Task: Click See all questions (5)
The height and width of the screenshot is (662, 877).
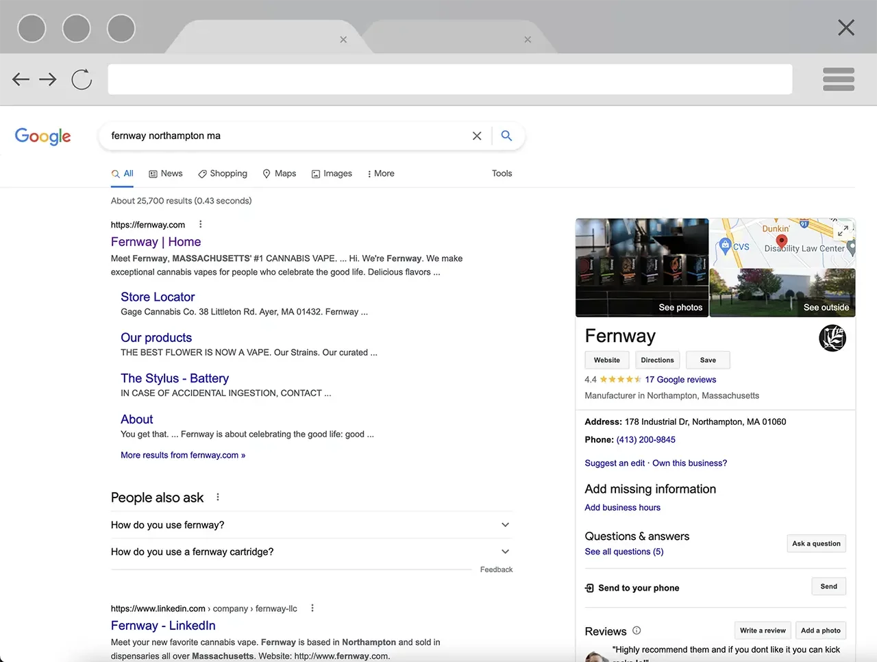Action: tap(624, 552)
